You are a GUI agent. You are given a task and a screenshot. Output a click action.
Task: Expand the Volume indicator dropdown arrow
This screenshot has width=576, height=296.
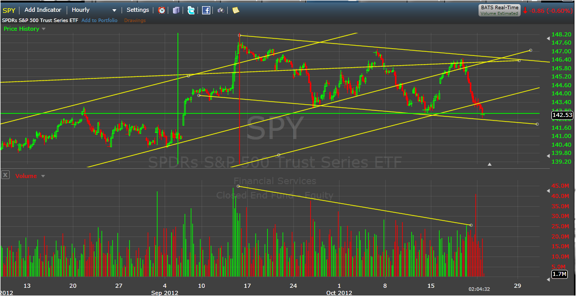click(x=43, y=176)
